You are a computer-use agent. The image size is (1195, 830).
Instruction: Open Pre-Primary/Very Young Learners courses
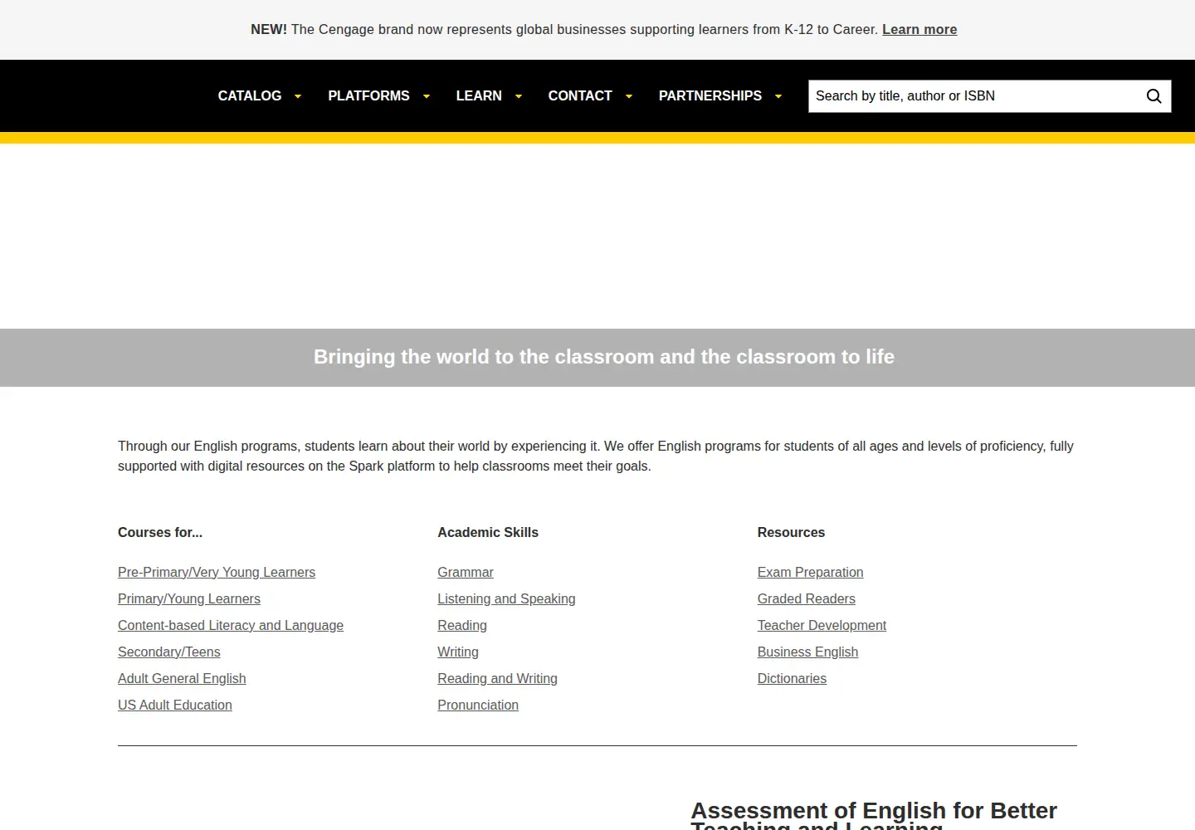(217, 573)
